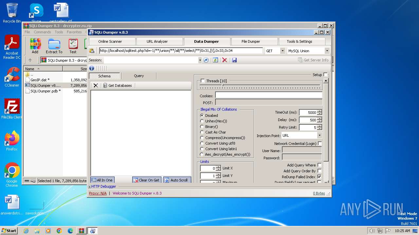Check Add Query Where checkbox
419x235 pixels.
(319, 165)
